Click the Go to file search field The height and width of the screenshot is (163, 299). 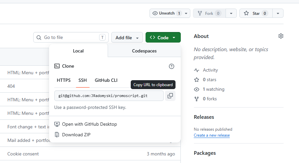(71, 38)
